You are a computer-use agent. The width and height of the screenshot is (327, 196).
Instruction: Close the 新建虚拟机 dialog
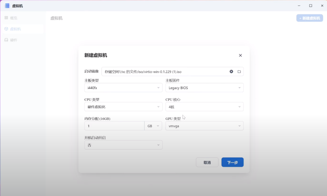240,55
